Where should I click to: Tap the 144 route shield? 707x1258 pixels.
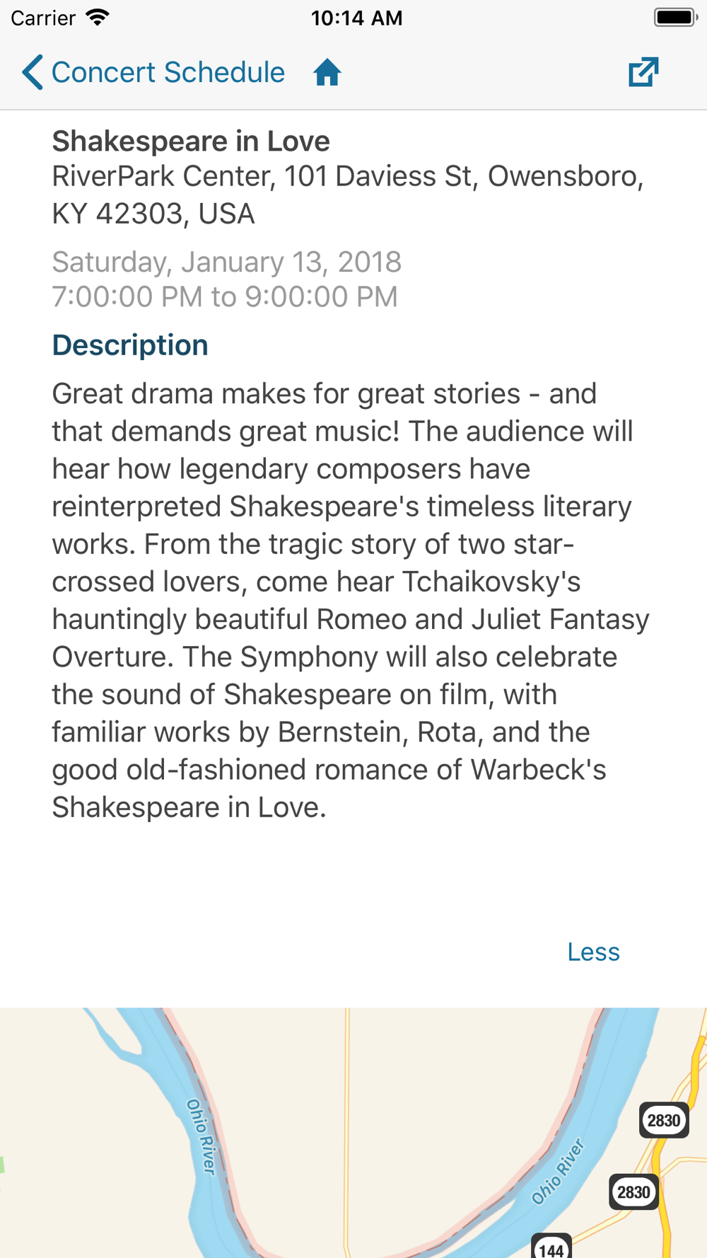pos(551,1247)
